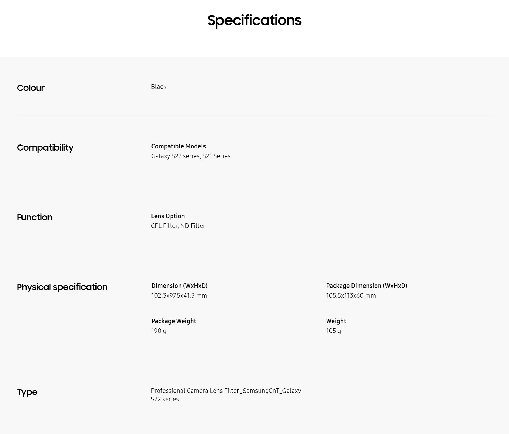
Task: Click the Professional Camera Lens Filter type text
Action: click(226, 395)
